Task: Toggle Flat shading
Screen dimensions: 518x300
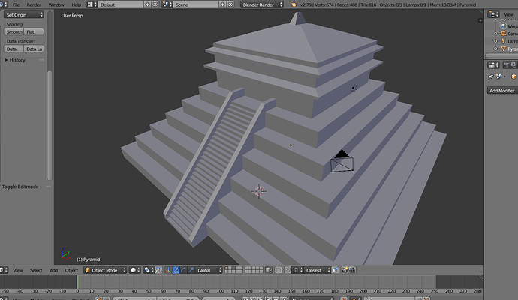Action: 34,31
